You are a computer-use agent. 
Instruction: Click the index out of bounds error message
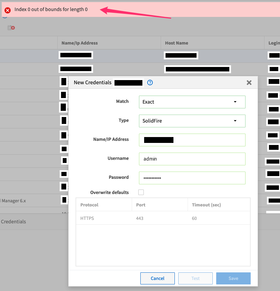[51, 10]
